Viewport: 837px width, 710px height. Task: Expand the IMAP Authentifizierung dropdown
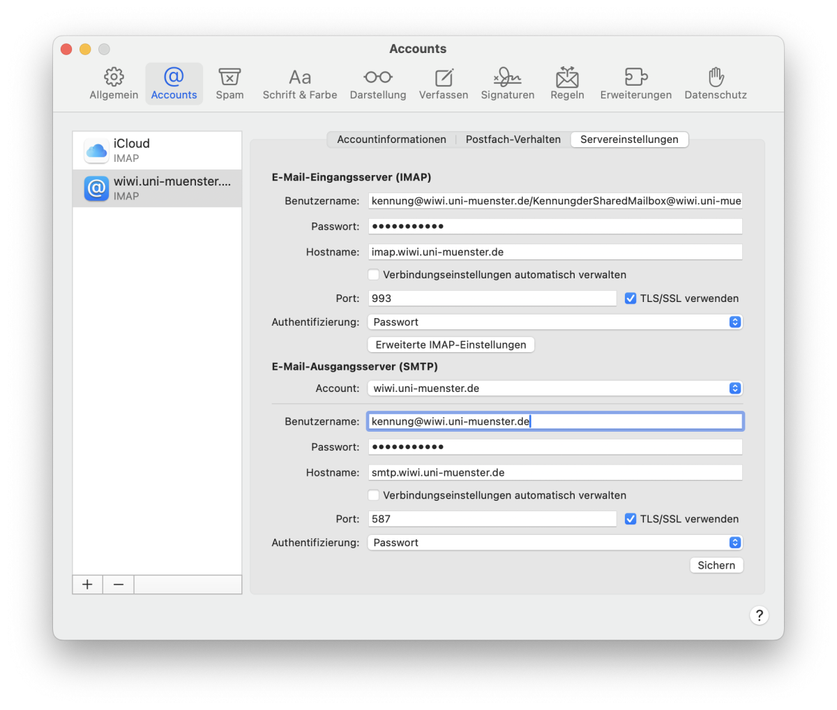pos(555,322)
